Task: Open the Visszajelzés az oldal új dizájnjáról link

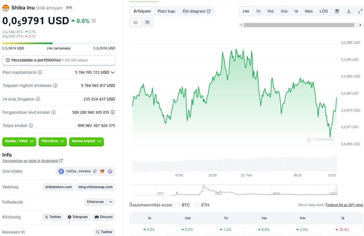Action: [33, 161]
